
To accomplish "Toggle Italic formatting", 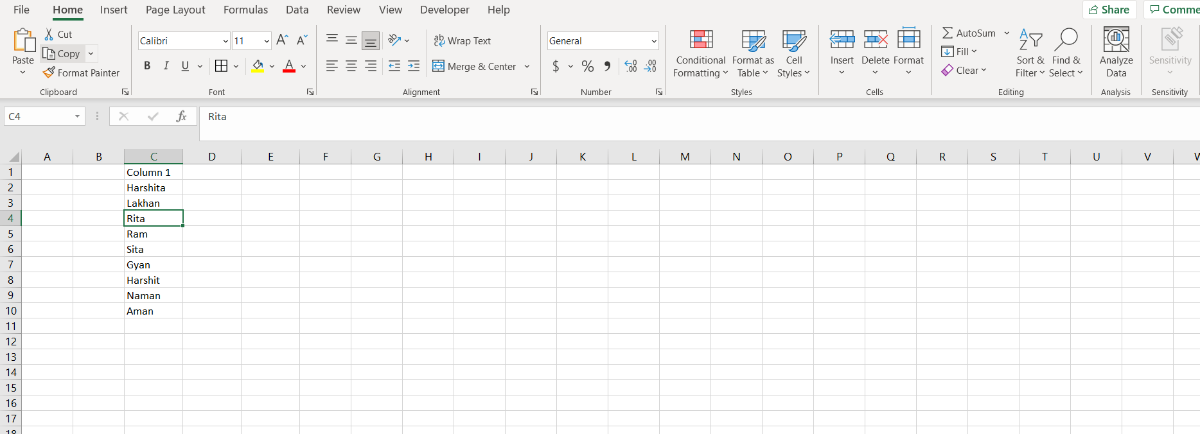I will coord(166,66).
